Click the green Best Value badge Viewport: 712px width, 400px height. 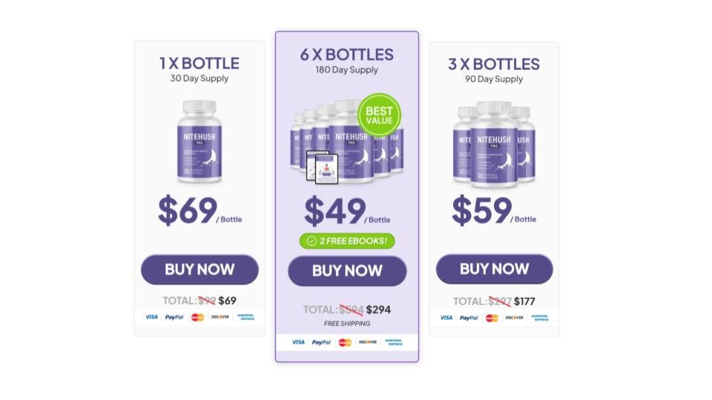pos(379,115)
